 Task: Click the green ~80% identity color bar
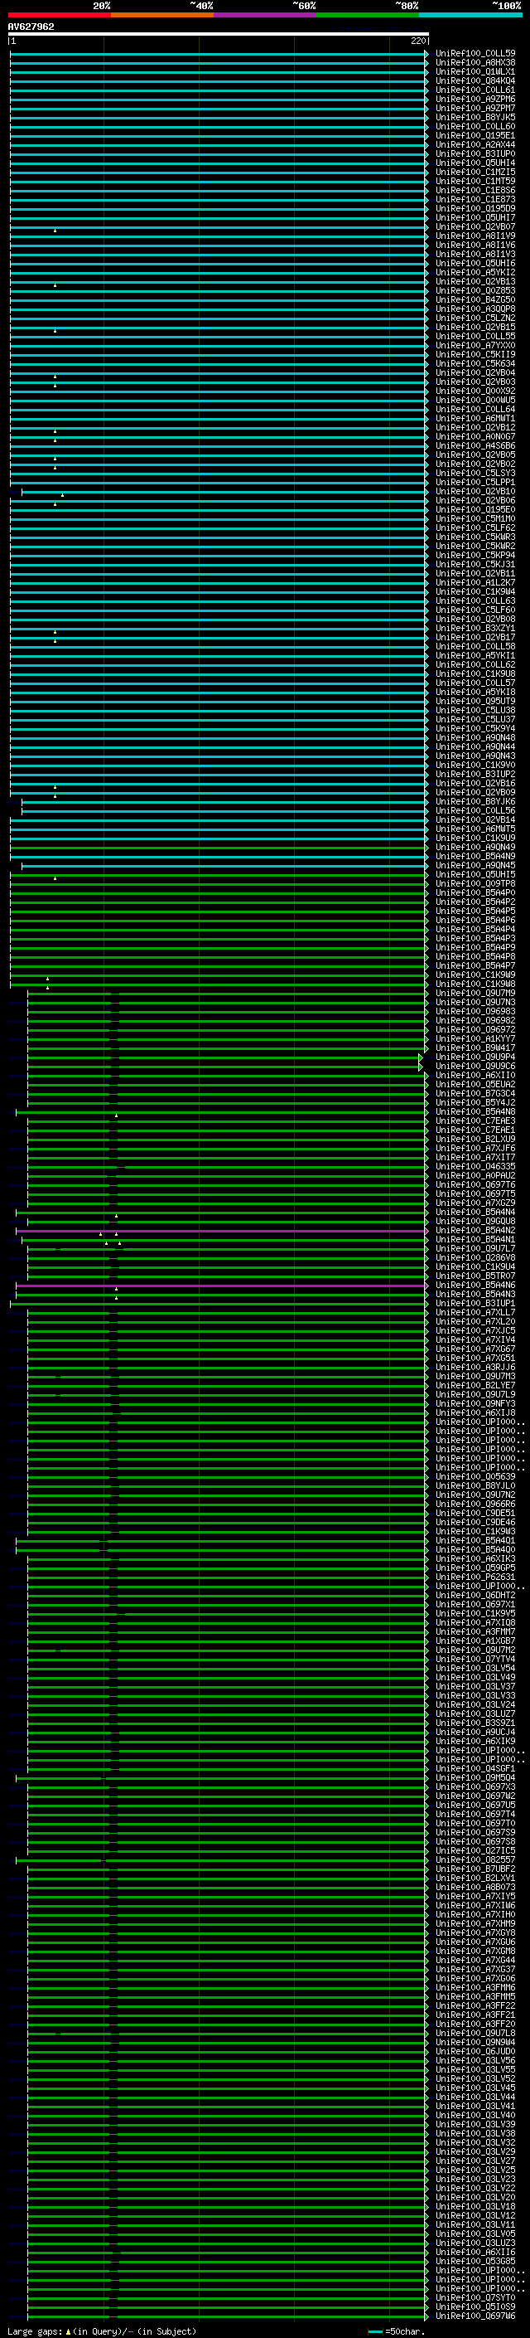click(368, 15)
